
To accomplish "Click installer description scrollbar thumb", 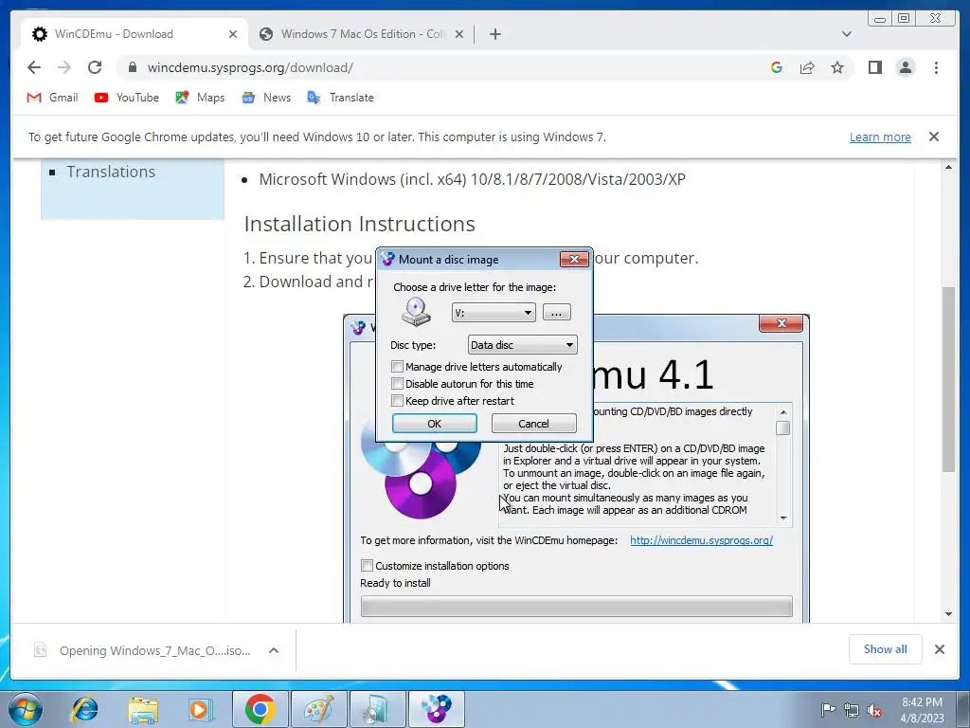I will tap(782, 428).
